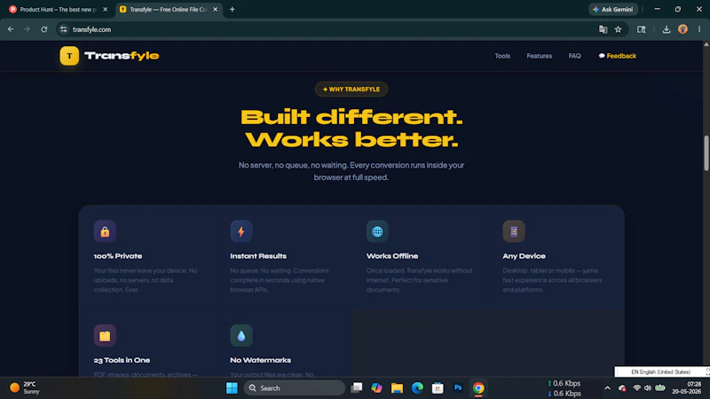Click the 100% Private heading
The width and height of the screenshot is (710, 399).
tap(118, 256)
